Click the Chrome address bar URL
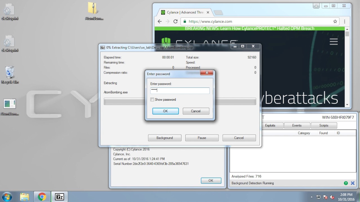The width and height of the screenshot is (360, 202). coord(210,21)
